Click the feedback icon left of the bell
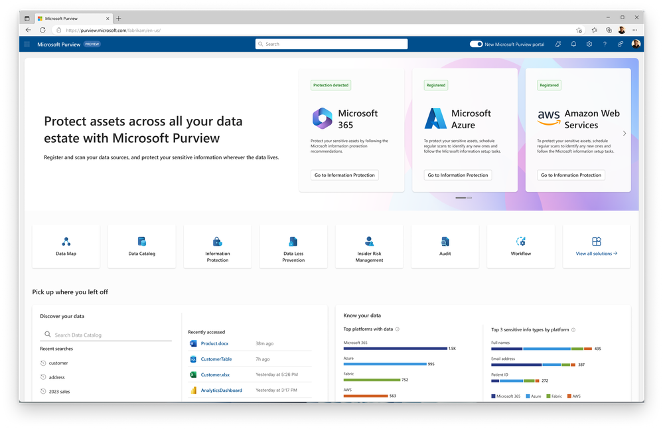Viewport: 663px width, 429px height. [558, 44]
